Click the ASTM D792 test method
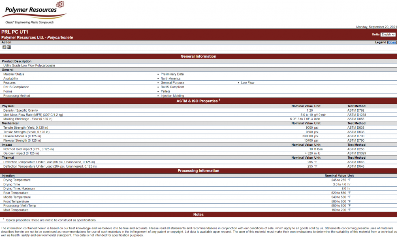 point(356,110)
